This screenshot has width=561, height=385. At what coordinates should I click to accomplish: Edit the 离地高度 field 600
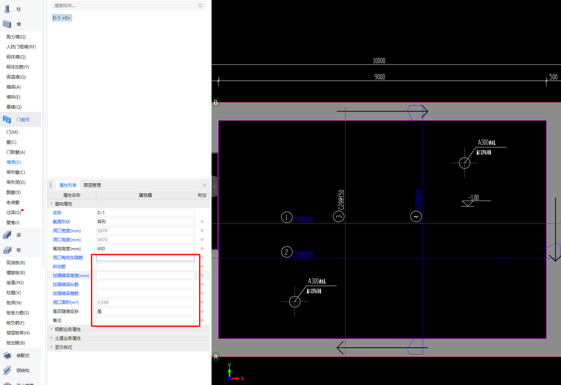[x=145, y=248]
